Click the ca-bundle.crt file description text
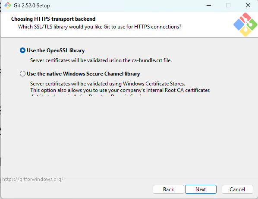 pos(101,60)
